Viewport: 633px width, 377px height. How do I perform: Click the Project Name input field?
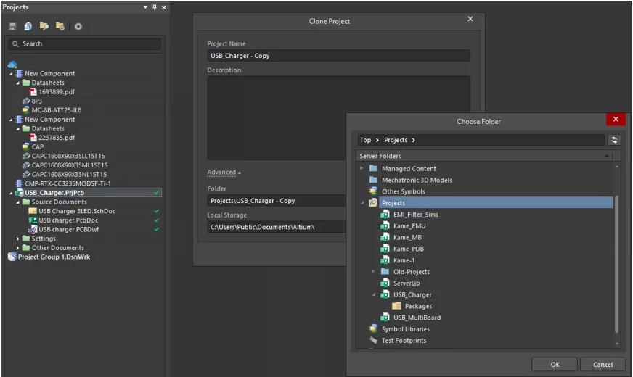coord(338,56)
